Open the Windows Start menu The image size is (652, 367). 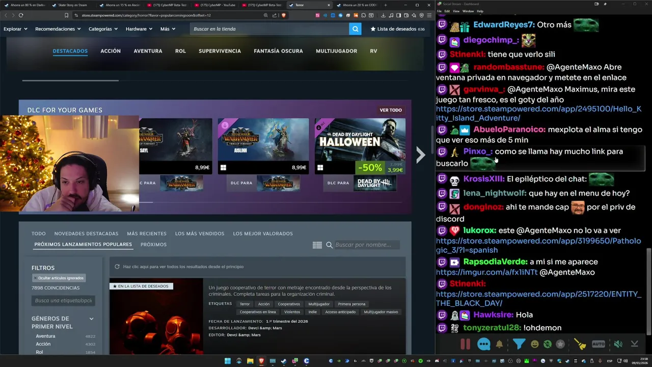228,361
